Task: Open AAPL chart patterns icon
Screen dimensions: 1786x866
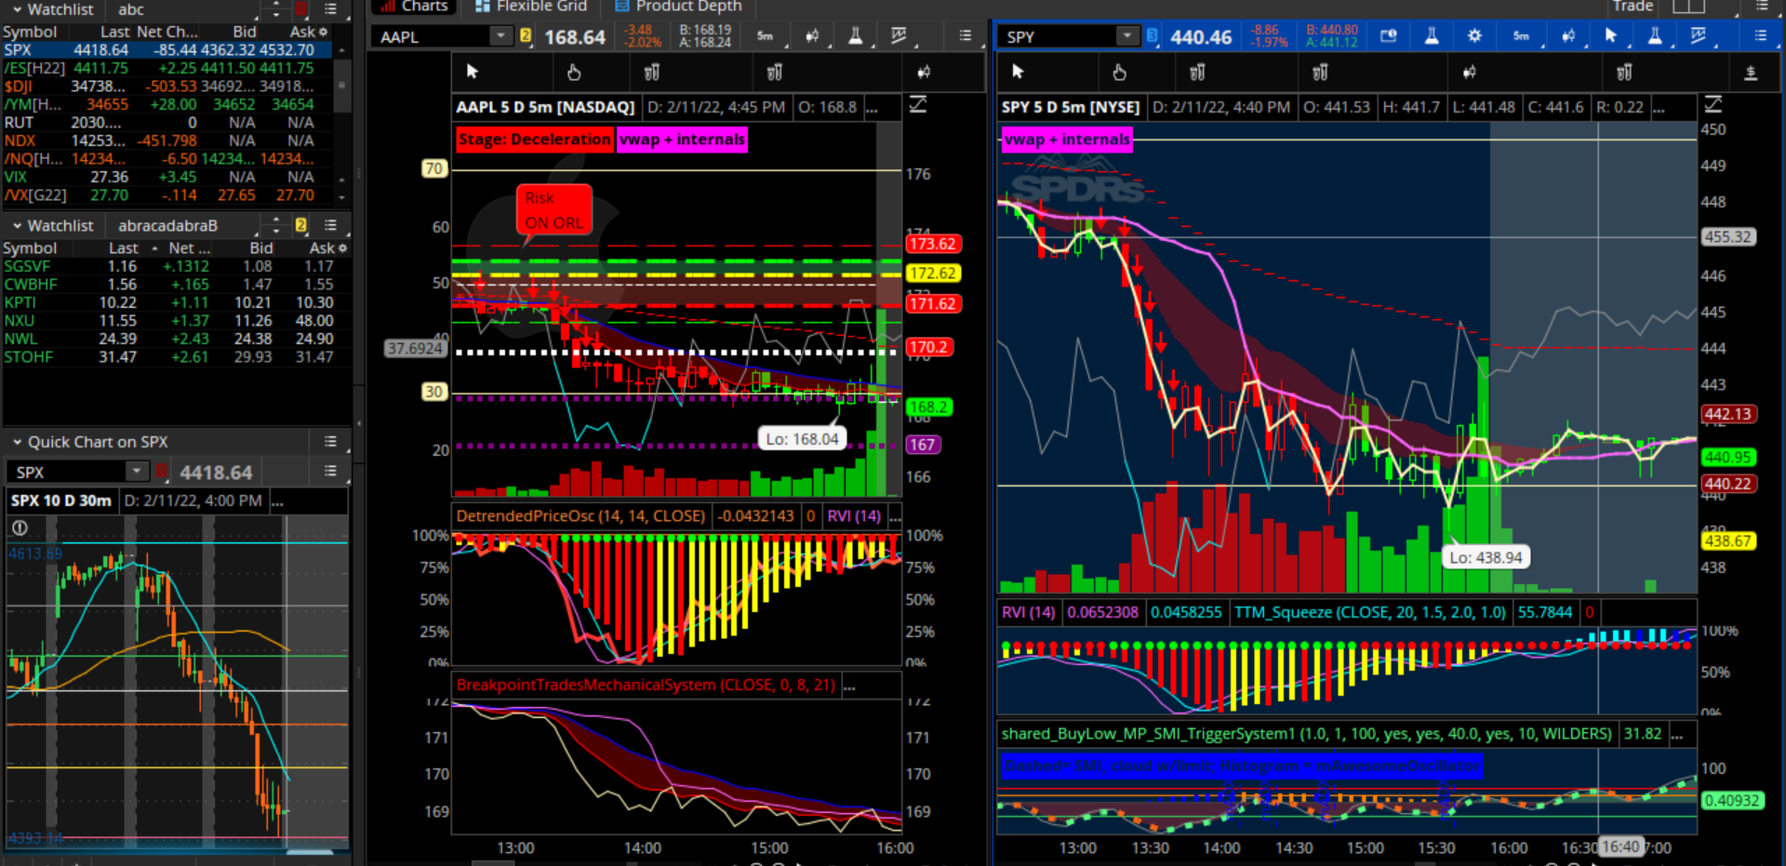Action: (899, 36)
